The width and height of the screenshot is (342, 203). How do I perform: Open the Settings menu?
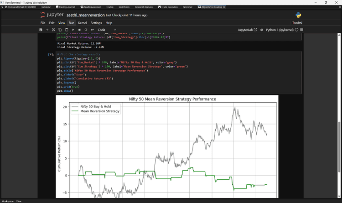(x=96, y=23)
